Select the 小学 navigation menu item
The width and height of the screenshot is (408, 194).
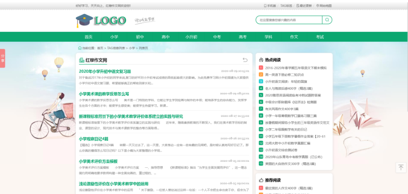tap(114, 37)
